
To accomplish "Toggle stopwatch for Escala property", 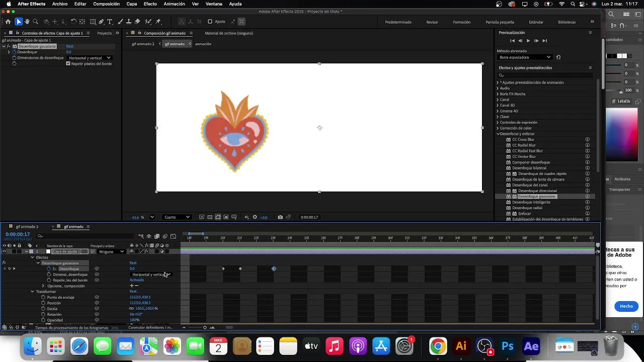I will [43, 309].
